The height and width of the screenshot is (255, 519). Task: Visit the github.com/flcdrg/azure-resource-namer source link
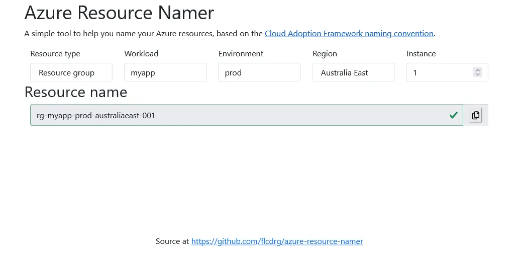277,241
